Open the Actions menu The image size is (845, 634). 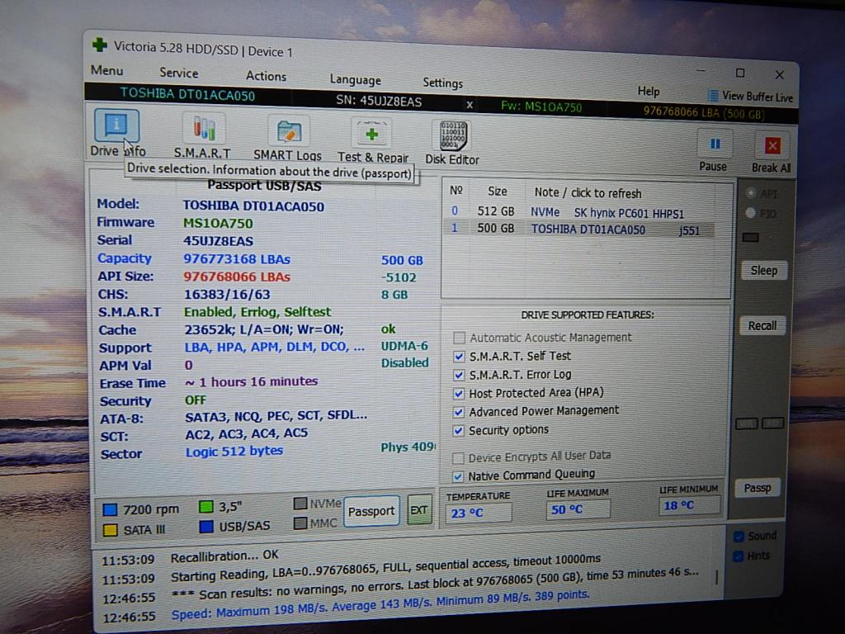[266, 76]
